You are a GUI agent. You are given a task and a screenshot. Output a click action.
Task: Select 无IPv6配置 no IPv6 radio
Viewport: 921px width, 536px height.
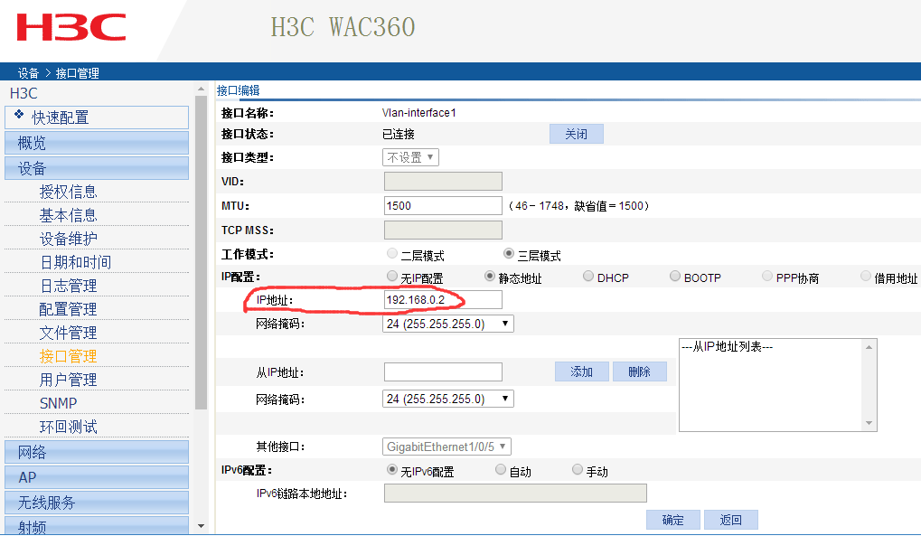pyautogui.click(x=391, y=469)
